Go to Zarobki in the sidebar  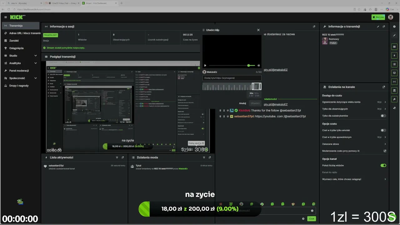(x=21, y=41)
